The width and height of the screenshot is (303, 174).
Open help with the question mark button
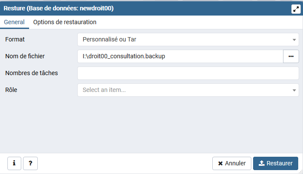click(30, 163)
